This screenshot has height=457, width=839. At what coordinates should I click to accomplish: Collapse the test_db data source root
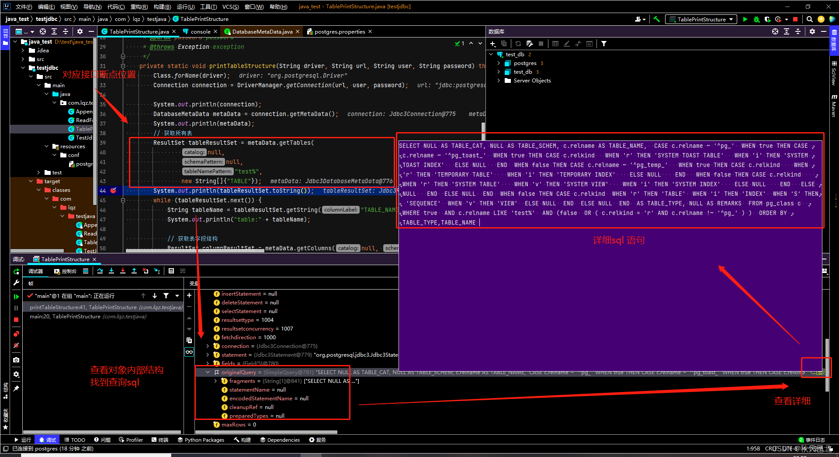(x=491, y=55)
